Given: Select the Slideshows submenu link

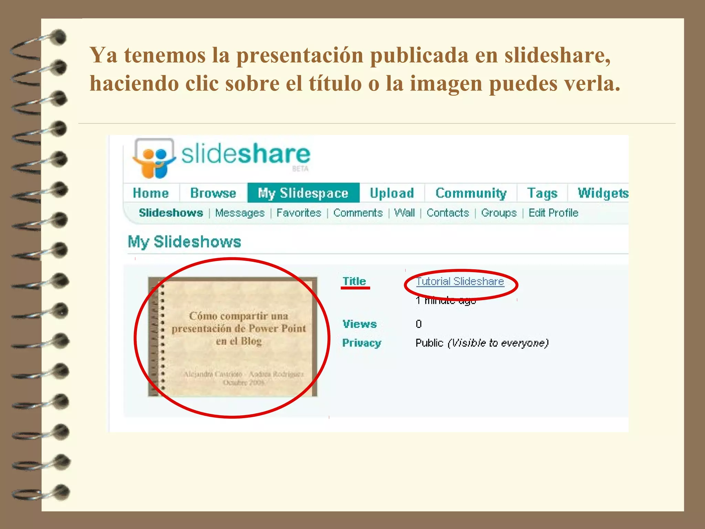Looking at the screenshot, I should 171,213.
